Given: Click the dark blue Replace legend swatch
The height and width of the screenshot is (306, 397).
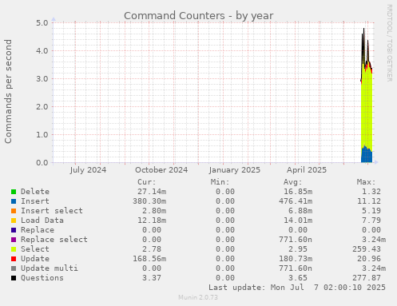Looking at the screenshot, I should tap(14, 230).
